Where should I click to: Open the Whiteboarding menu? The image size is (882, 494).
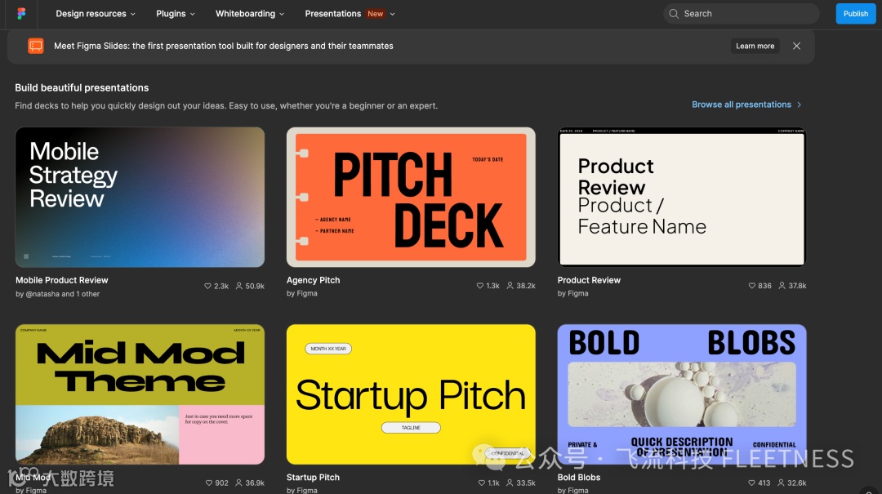250,14
